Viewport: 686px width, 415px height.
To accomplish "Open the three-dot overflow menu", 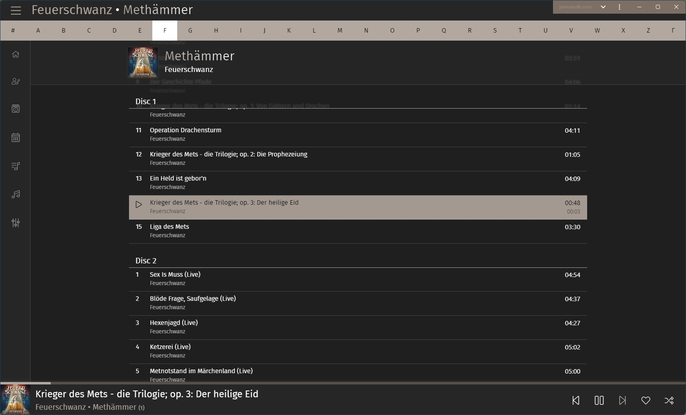I will (619, 7).
